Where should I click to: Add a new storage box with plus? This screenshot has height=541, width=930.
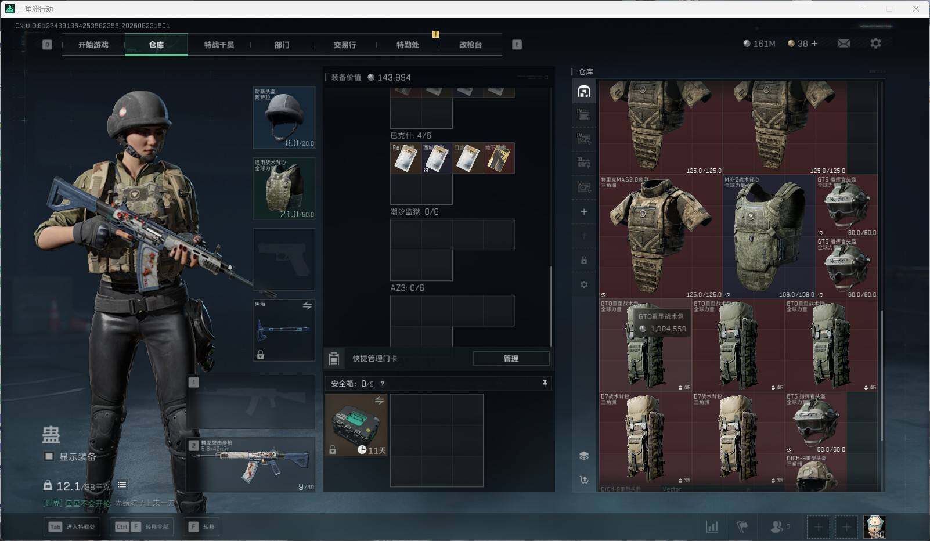584,212
